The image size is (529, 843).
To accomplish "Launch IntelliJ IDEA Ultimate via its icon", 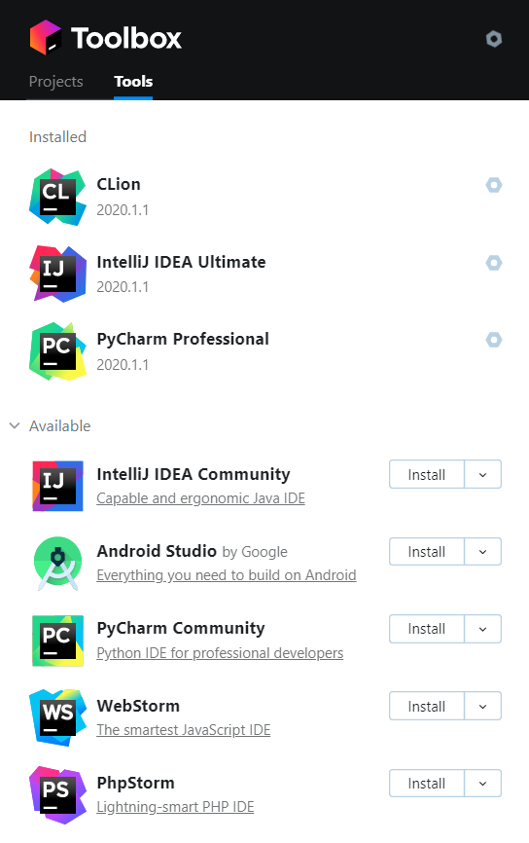I will pos(57,274).
